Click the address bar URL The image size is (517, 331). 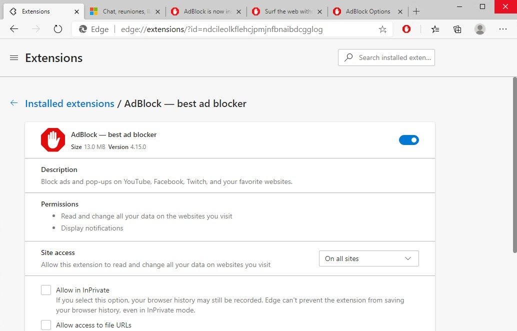tap(221, 29)
